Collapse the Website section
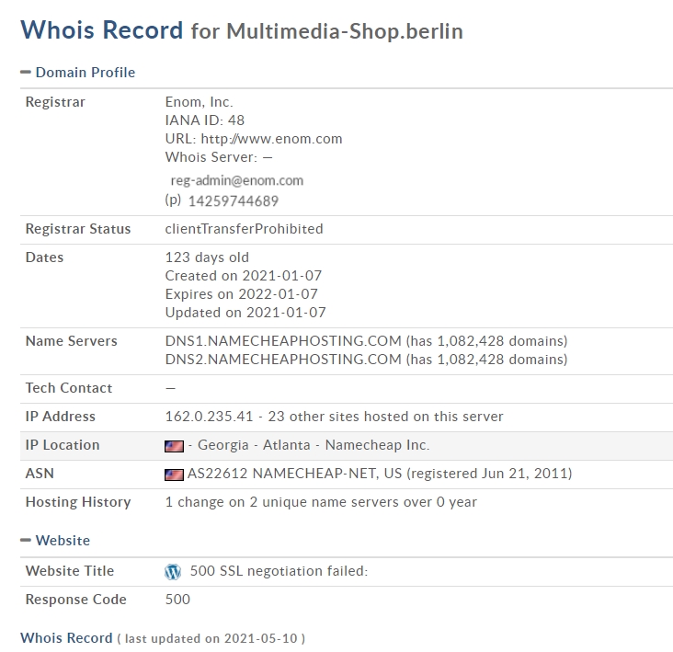 coord(26,540)
